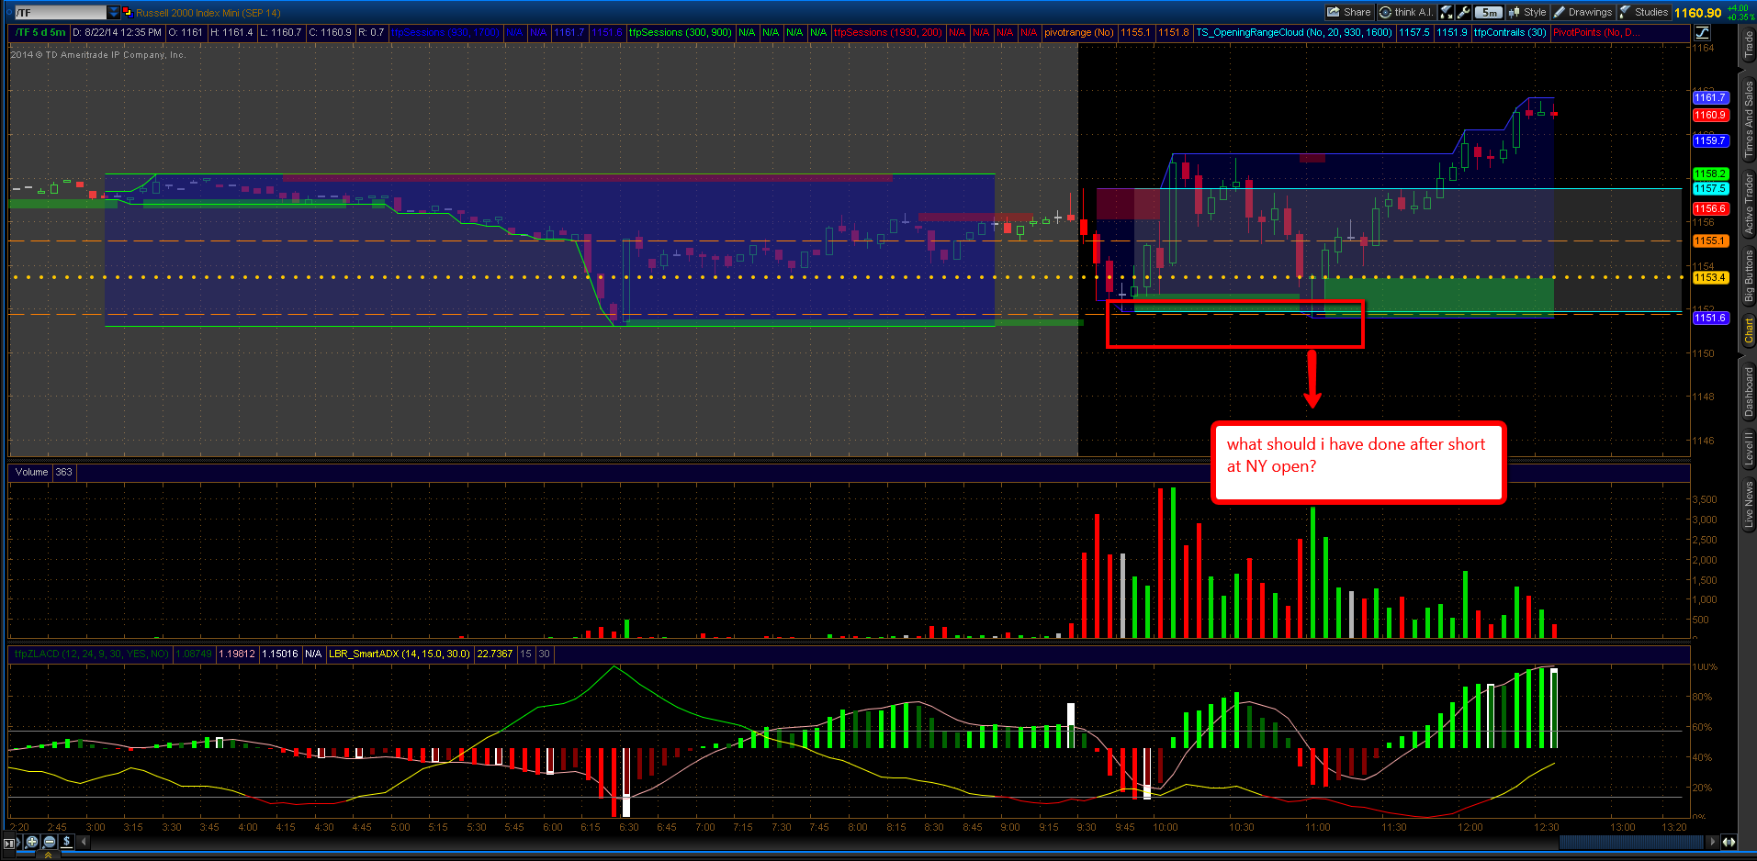
Task: Click the 1159.7 price bubble
Action: 1711,140
